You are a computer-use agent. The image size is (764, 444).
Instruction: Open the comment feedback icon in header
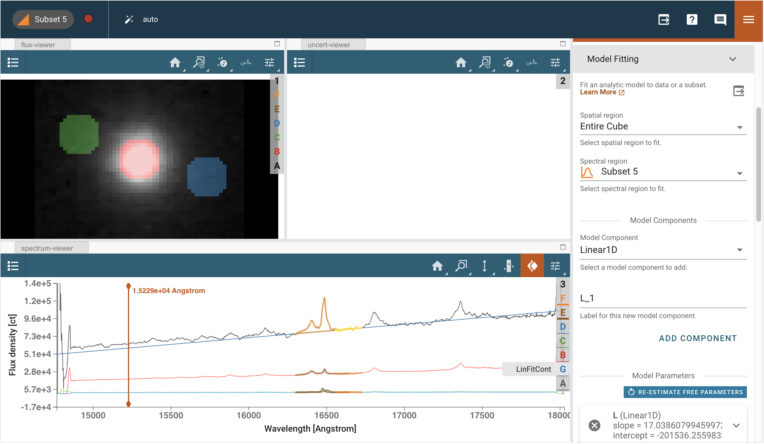[x=720, y=20]
